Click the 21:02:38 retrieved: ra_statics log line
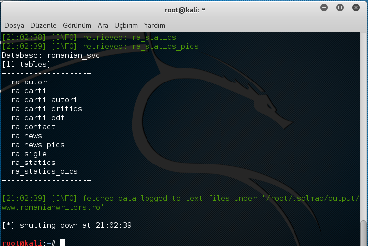This screenshot has width=368, height=246. pyautogui.click(x=89, y=37)
